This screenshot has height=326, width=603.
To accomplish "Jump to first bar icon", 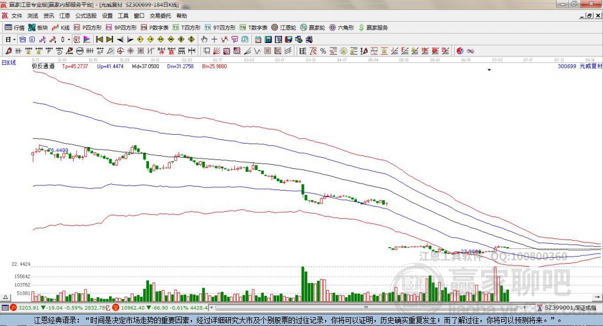I will pos(99,39).
